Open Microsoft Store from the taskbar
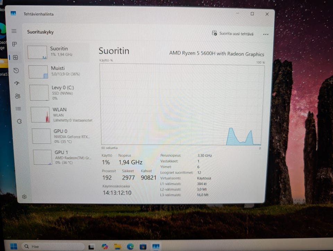The height and width of the screenshot is (251, 333). pyautogui.click(x=143, y=247)
